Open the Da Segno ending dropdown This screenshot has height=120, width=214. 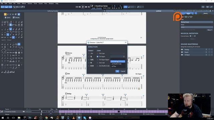click(118, 56)
